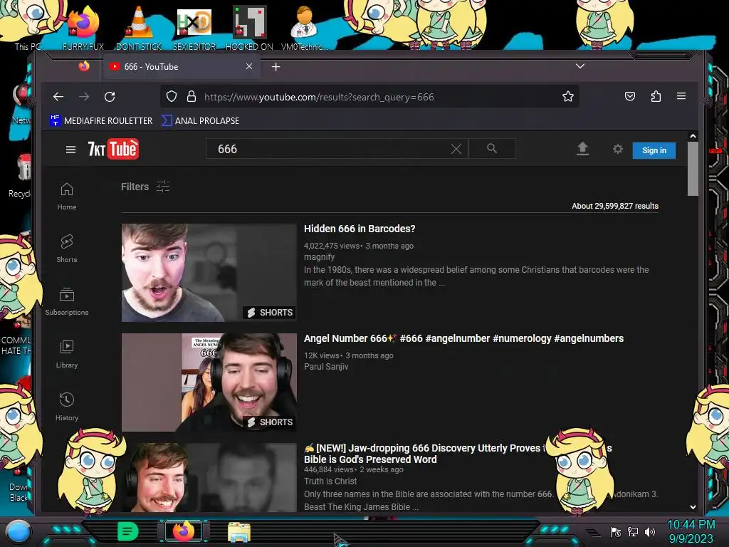Open Library in the sidebar
Screen dimensions: 729x547
(x=66, y=355)
